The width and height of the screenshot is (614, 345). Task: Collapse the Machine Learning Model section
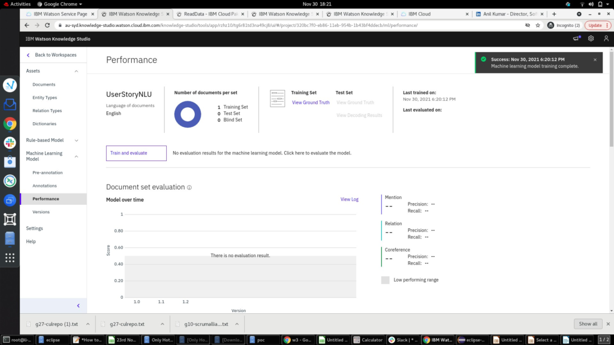76,156
